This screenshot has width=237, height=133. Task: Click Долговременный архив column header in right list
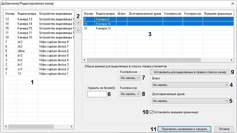145,13
